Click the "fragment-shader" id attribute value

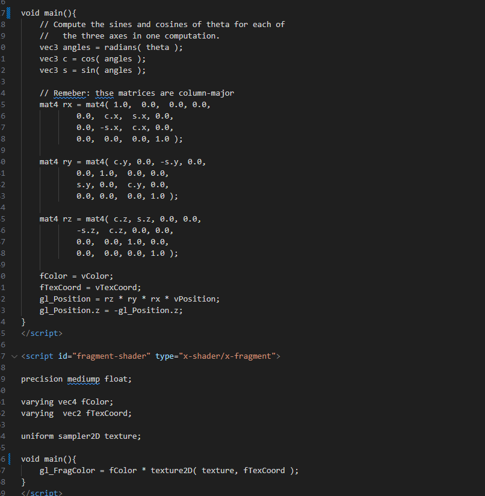point(111,356)
